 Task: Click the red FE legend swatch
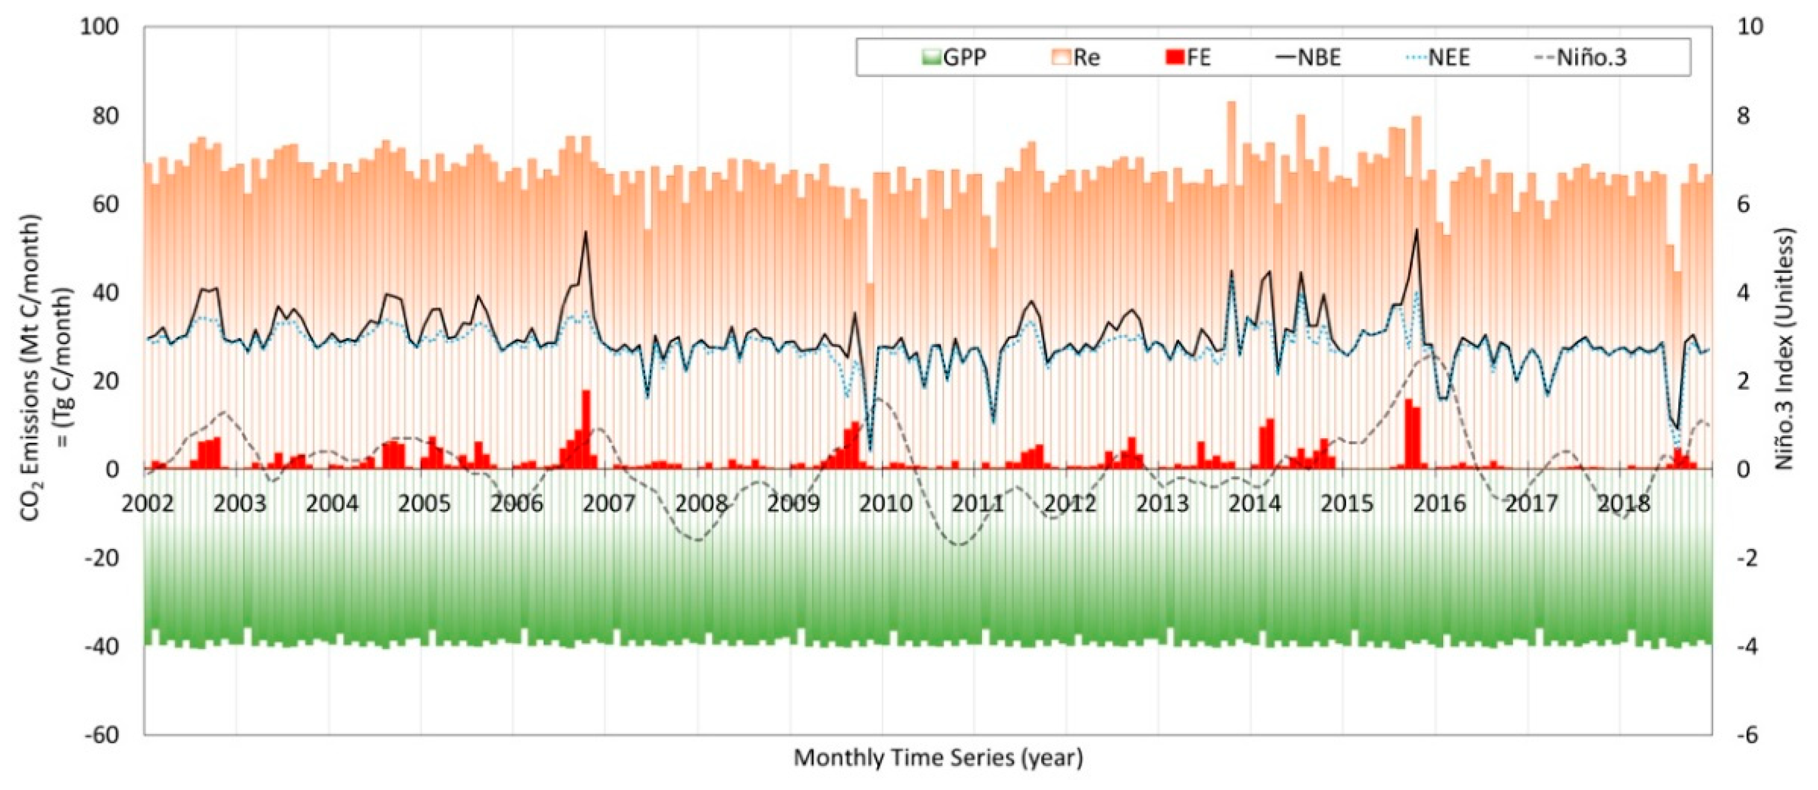pyautogui.click(x=1175, y=57)
